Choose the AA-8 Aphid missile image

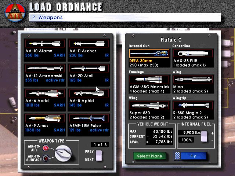coord(89,93)
